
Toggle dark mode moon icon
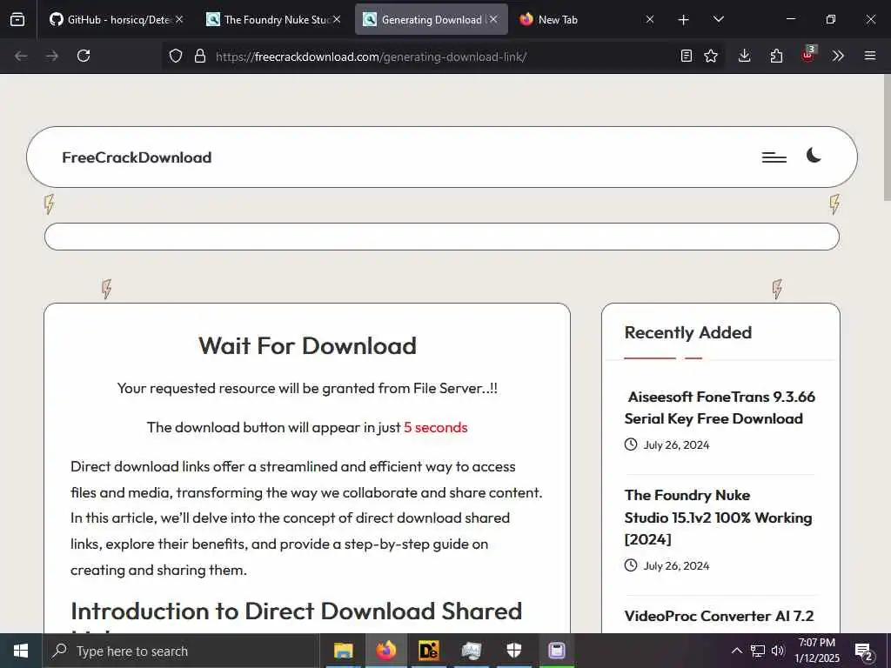[814, 155]
